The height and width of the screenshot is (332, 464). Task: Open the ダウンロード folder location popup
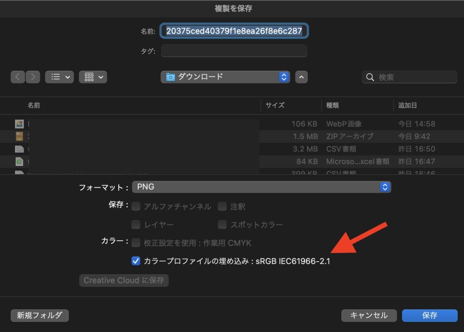225,77
